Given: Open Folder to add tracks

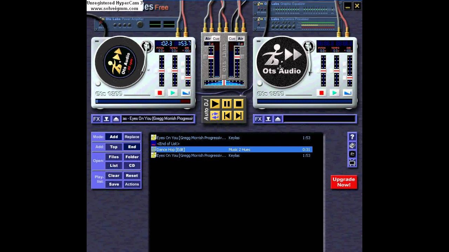Looking at the screenshot, I should (132, 157).
